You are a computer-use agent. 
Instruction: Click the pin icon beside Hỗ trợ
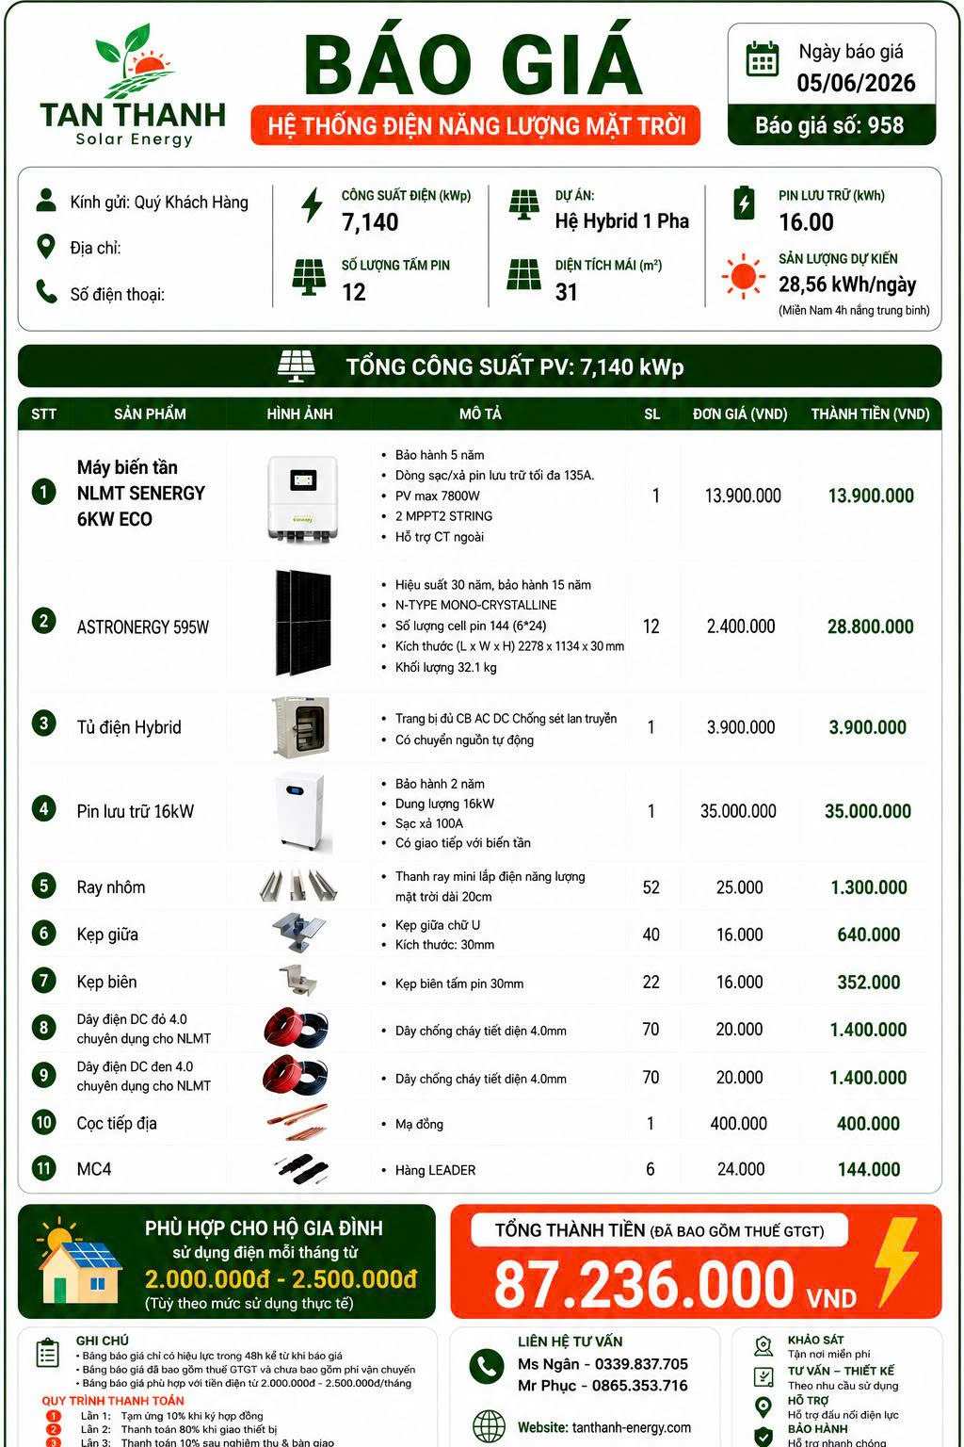tap(764, 1406)
